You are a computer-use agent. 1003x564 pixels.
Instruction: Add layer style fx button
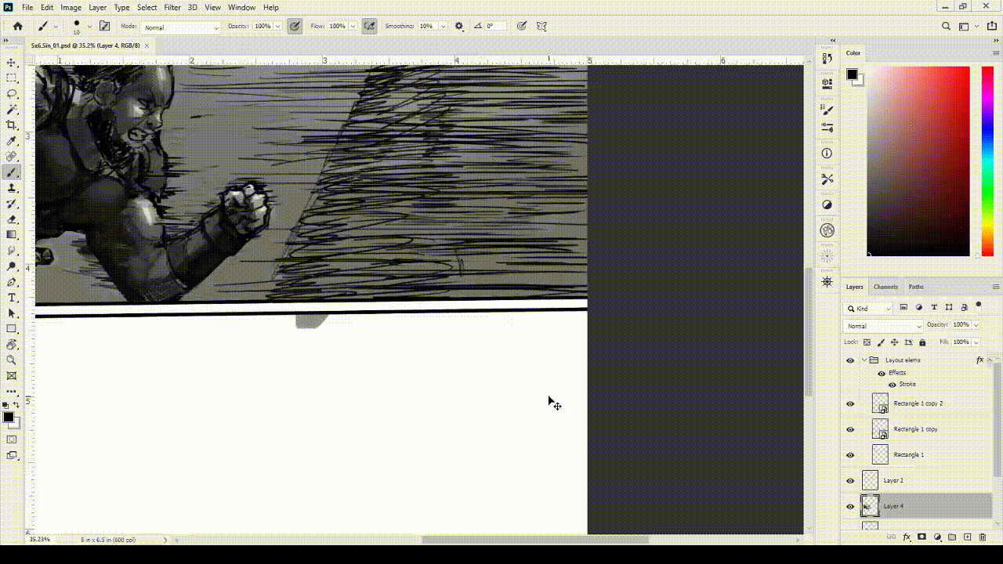click(x=907, y=537)
